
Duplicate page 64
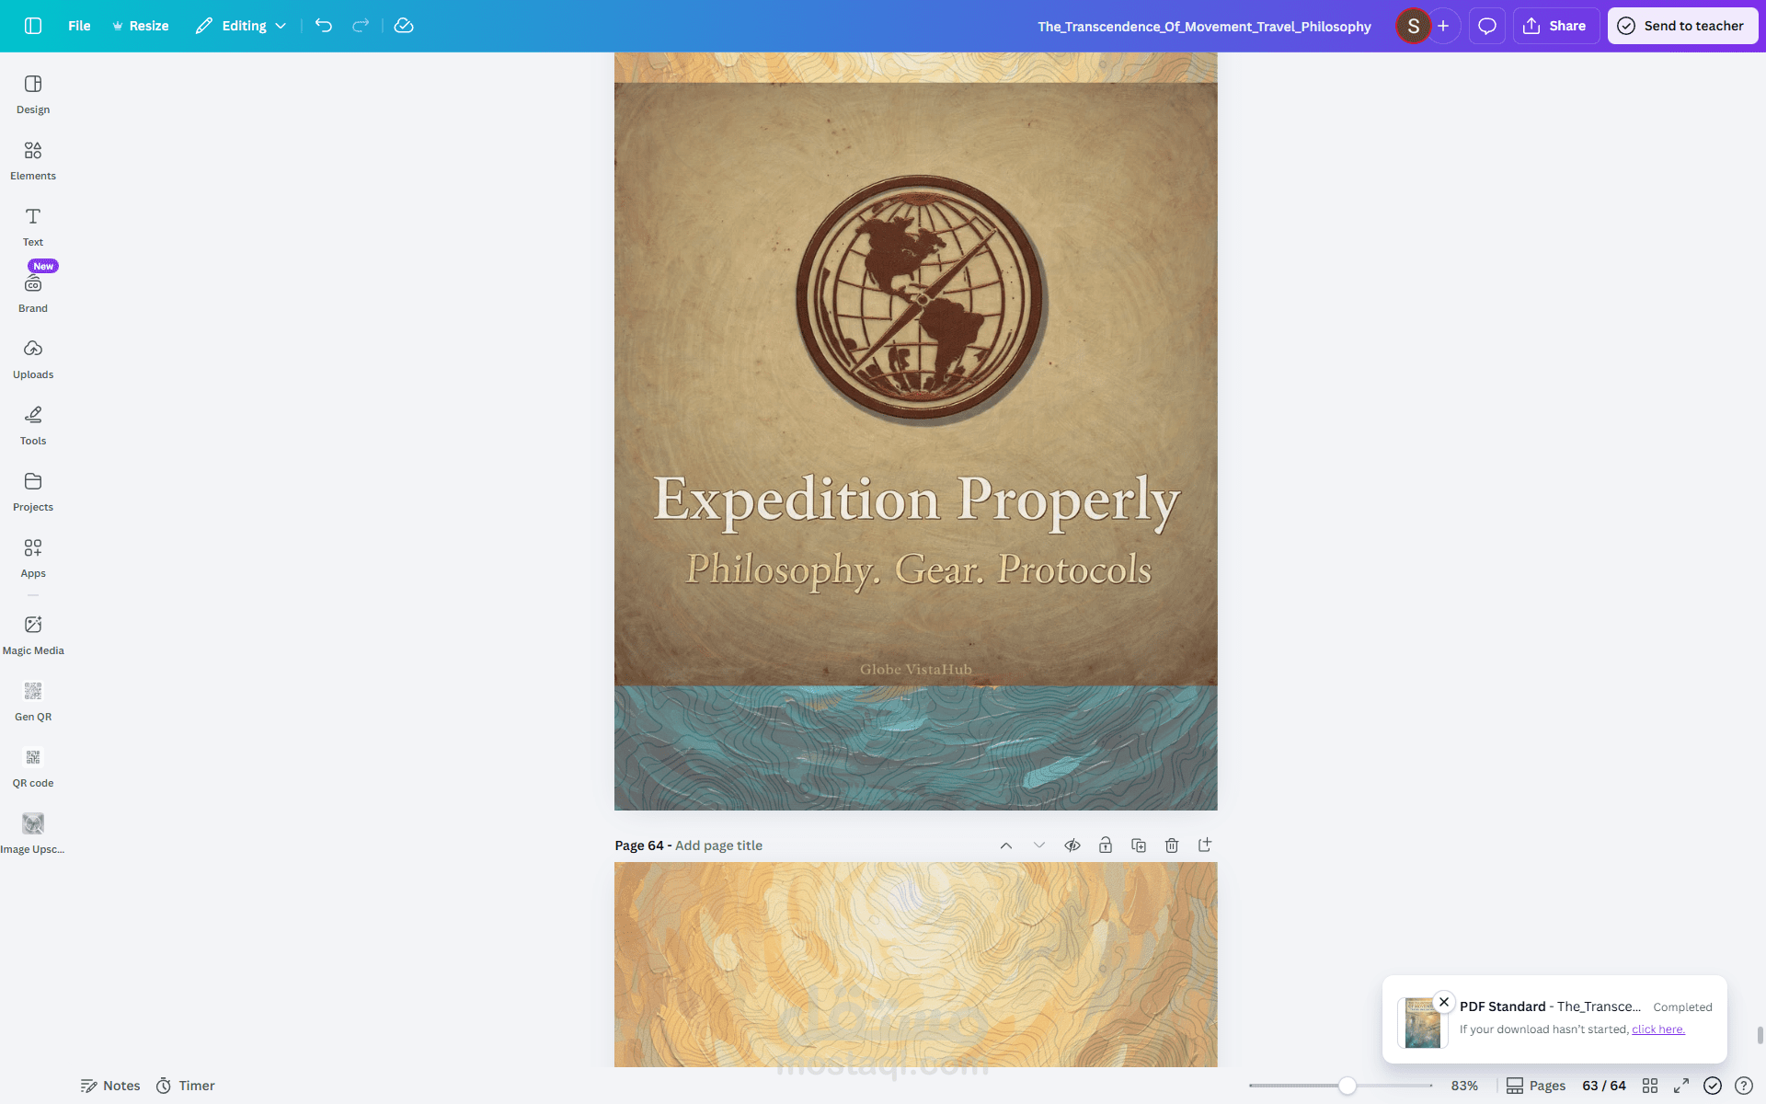[1139, 845]
